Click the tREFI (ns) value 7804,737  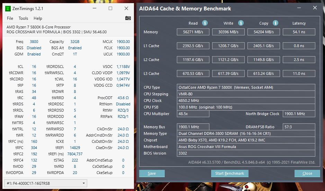click(75, 154)
